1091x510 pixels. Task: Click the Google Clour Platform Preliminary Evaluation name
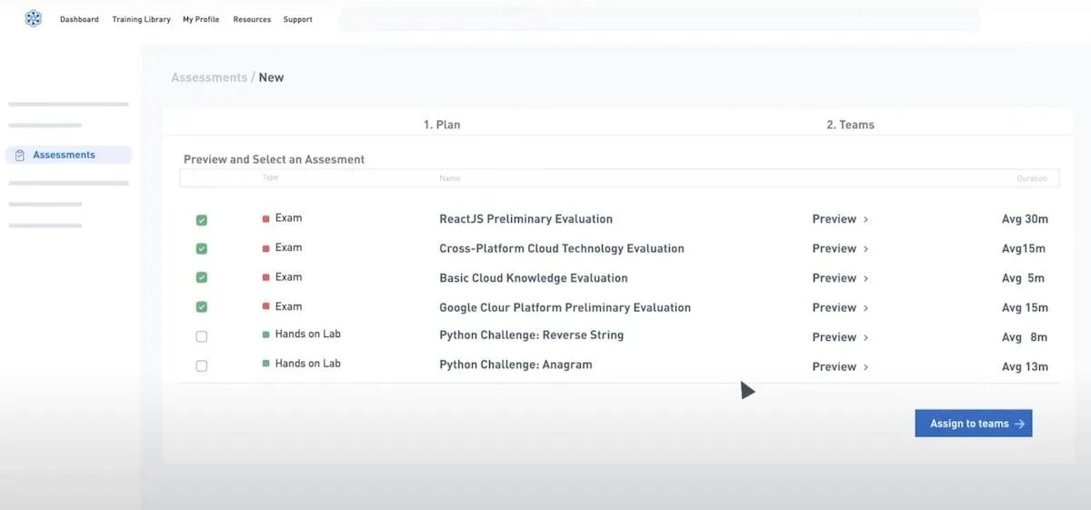[565, 307]
